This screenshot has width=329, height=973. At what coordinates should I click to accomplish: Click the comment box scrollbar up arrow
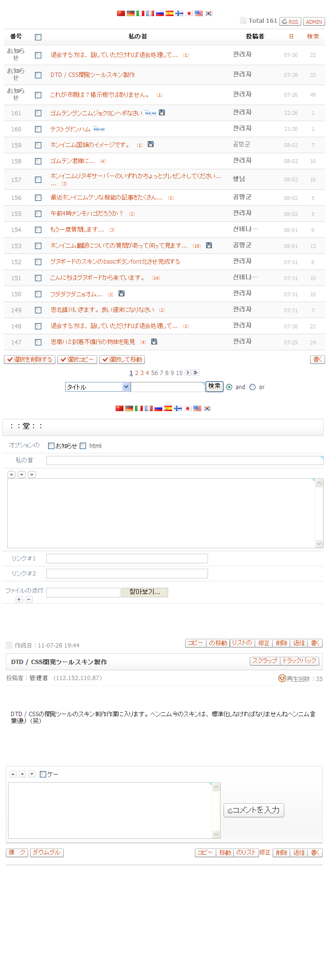tap(216, 787)
